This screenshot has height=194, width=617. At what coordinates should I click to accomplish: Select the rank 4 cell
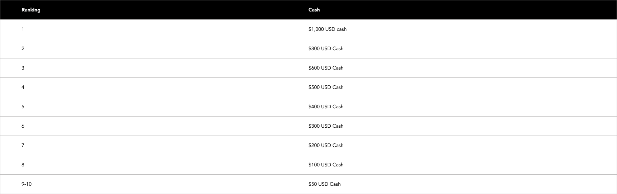[23, 87]
